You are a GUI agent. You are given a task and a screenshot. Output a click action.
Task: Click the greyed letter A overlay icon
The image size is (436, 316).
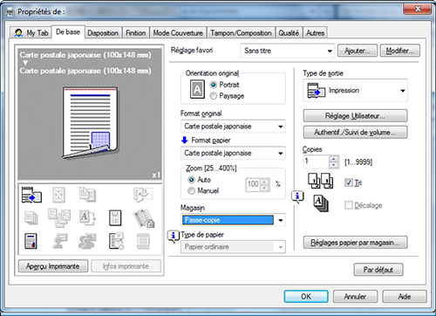click(x=87, y=218)
